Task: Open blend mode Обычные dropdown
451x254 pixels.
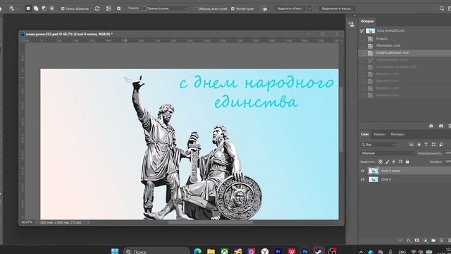Action: tap(388, 154)
